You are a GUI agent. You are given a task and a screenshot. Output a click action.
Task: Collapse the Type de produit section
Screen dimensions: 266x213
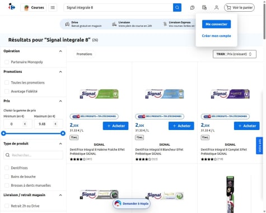coord(60,143)
